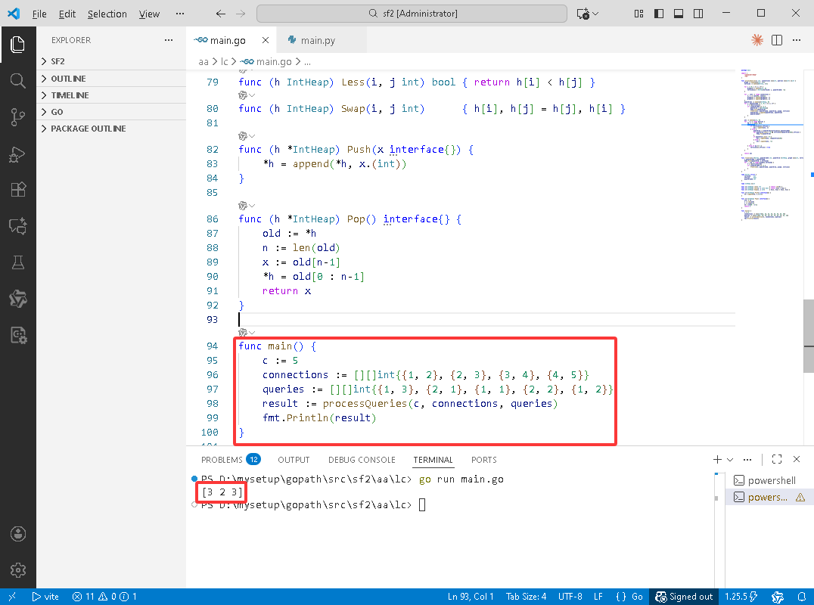Screen dimensions: 814x605
Task: Open the Accounts icon in activity bar
Action: [17, 533]
